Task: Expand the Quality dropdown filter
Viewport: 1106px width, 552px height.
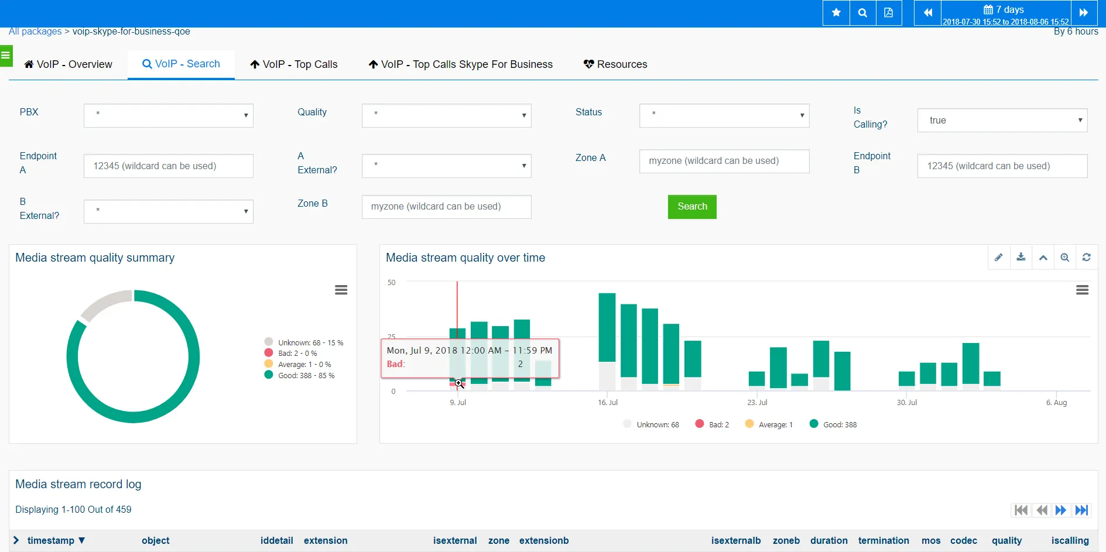Action: [x=446, y=115]
